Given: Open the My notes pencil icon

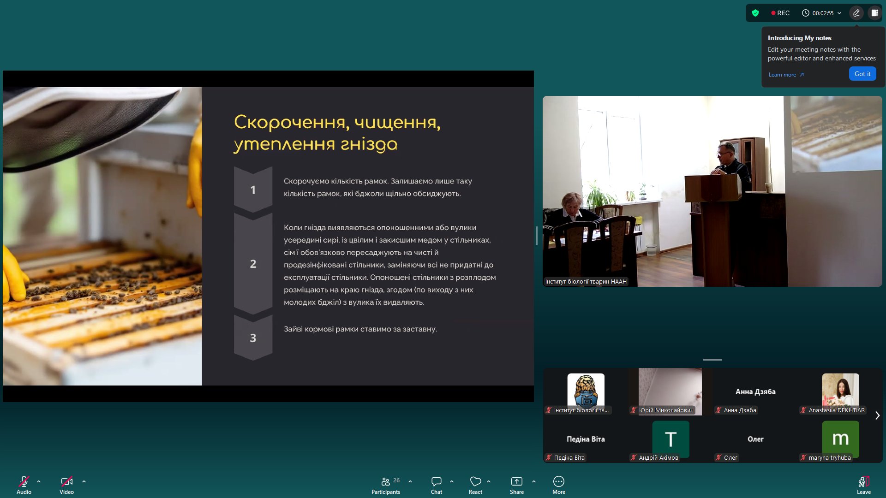Looking at the screenshot, I should 856,13.
